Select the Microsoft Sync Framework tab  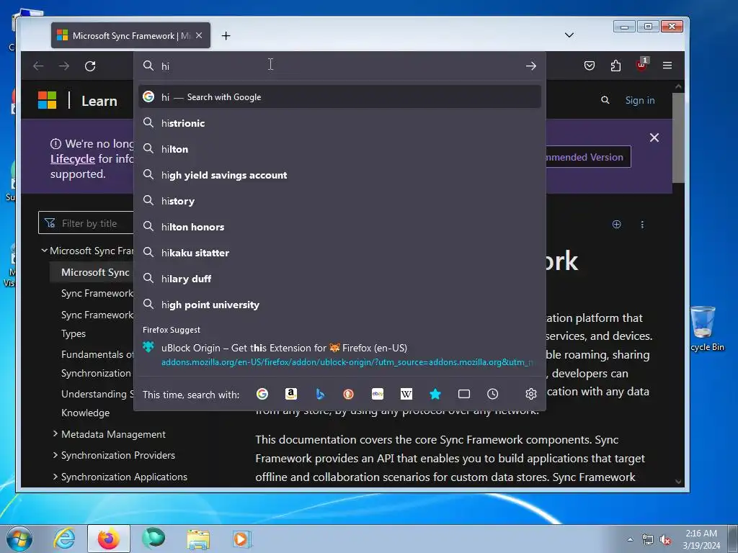pyautogui.click(x=131, y=35)
